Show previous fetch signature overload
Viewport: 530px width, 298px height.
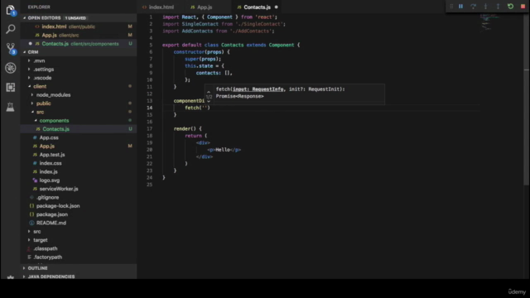point(209,92)
